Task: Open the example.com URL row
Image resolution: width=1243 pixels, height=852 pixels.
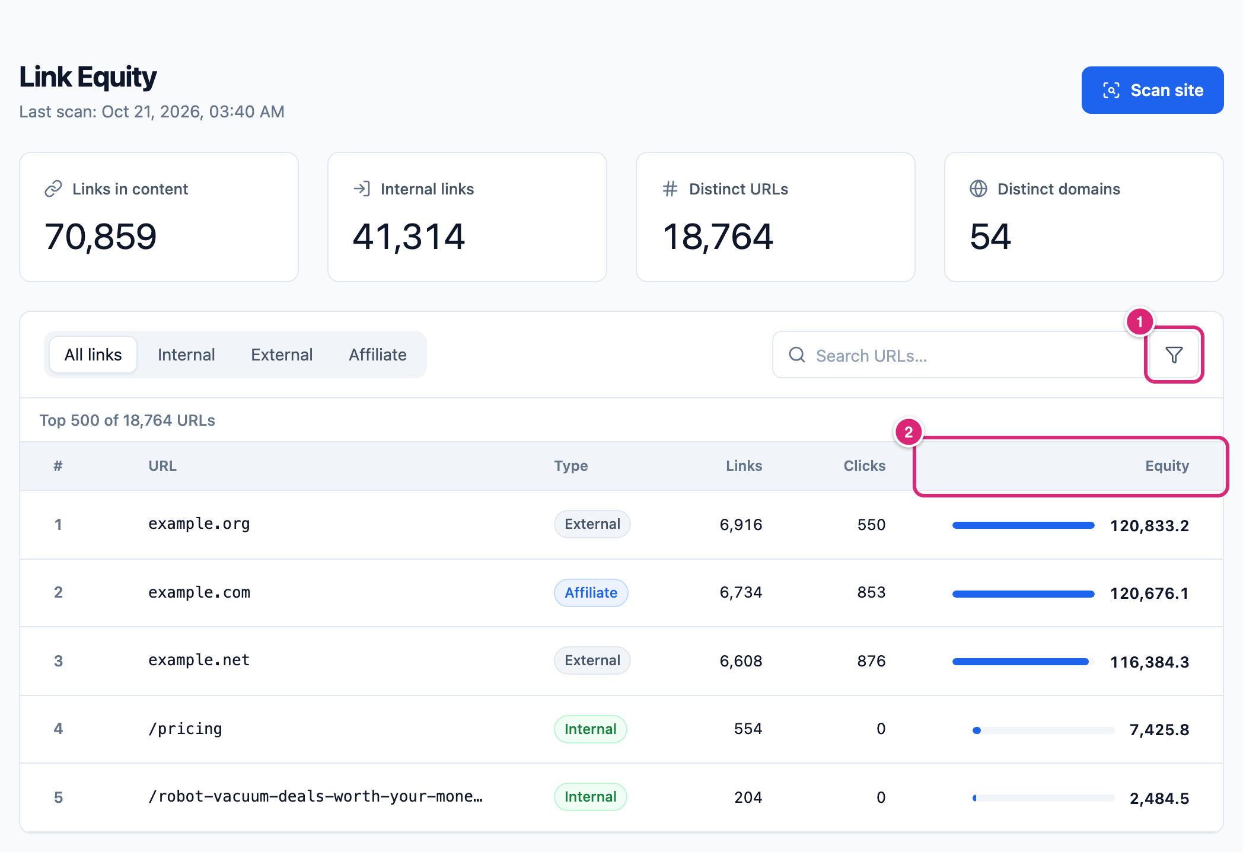Action: tap(621, 593)
